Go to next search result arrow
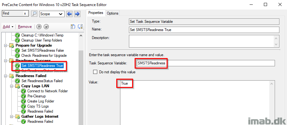287x125 pixels. coord(77,14)
